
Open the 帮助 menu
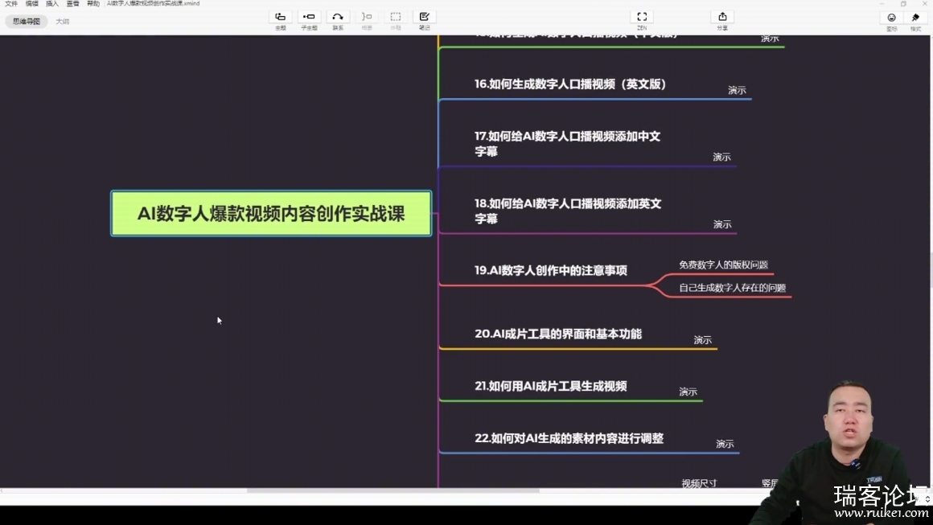[93, 3]
